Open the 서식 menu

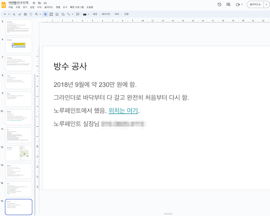coord(39,7)
